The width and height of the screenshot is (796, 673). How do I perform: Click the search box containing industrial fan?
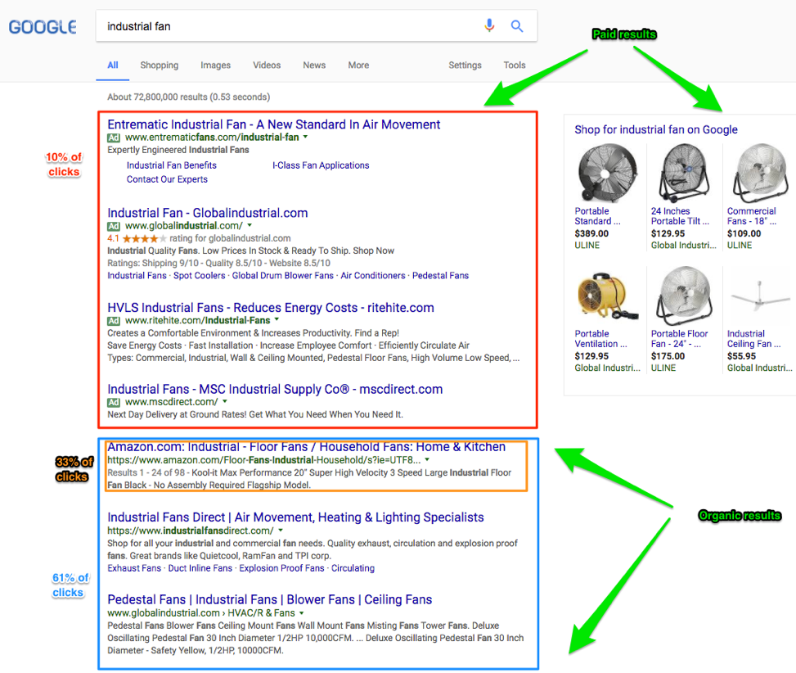click(x=290, y=26)
